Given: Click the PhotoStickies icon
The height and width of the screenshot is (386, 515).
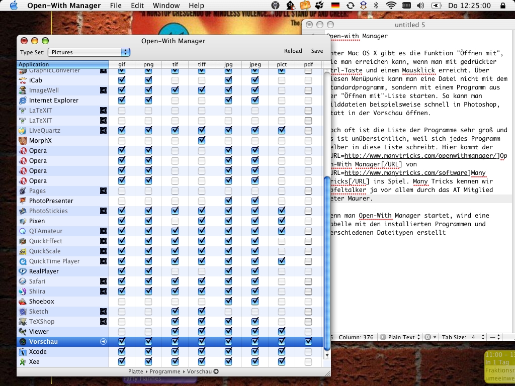Looking at the screenshot, I should 23,211.
